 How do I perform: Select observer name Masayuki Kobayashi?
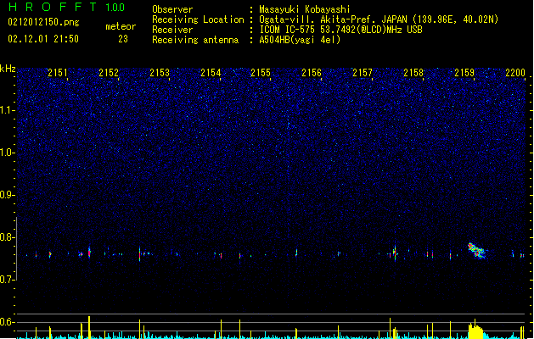click(305, 9)
